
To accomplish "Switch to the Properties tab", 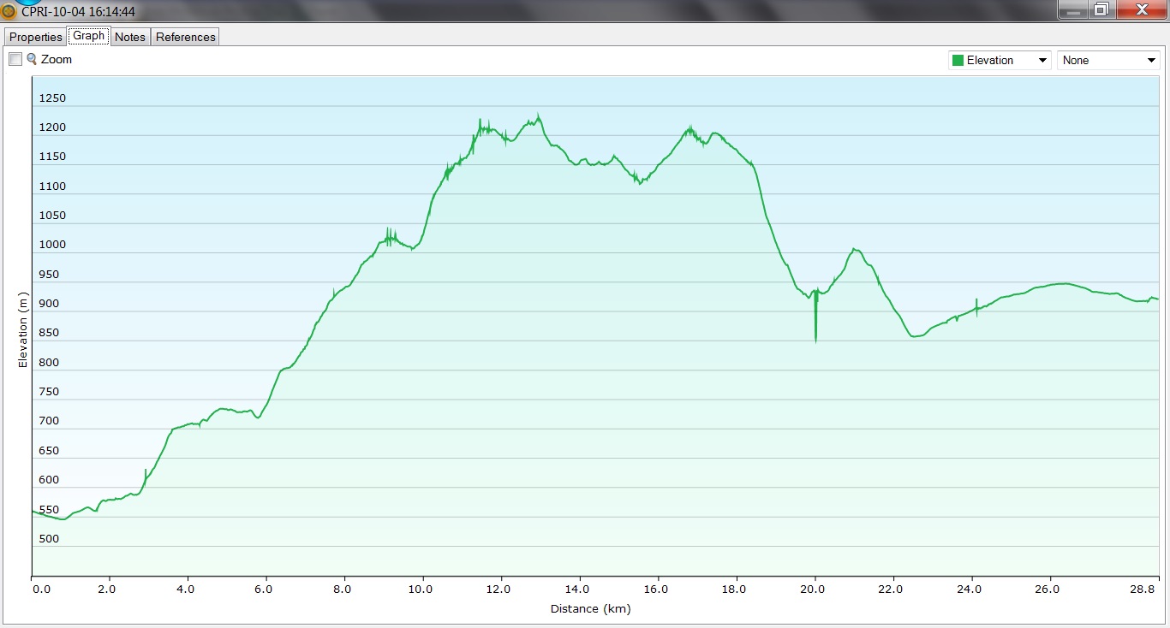I will point(36,37).
